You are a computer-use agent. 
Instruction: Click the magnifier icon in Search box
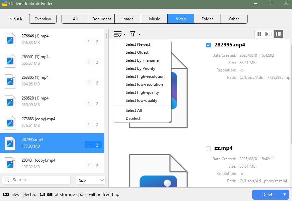pyautogui.click(x=7, y=180)
